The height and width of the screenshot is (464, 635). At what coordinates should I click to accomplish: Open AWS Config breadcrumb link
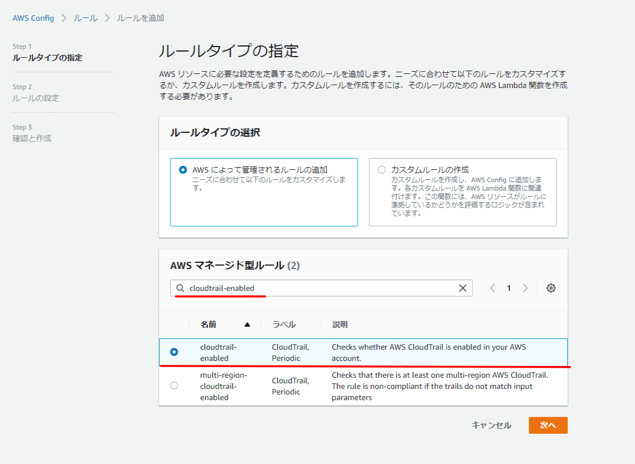33,18
